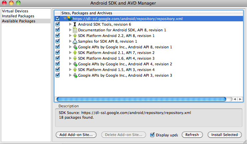This screenshot has width=247, height=144.
Task: Click the Documentation for Android SDK page icon
Action: point(75,30)
